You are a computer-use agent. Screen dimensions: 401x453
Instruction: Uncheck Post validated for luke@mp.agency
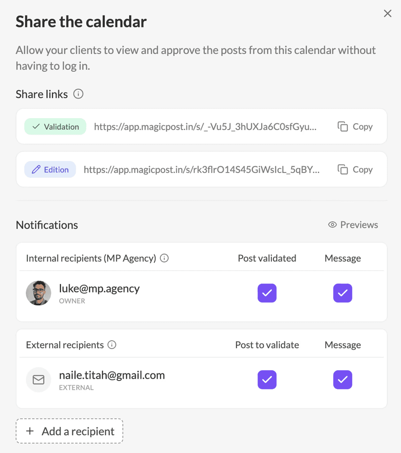pyautogui.click(x=267, y=293)
